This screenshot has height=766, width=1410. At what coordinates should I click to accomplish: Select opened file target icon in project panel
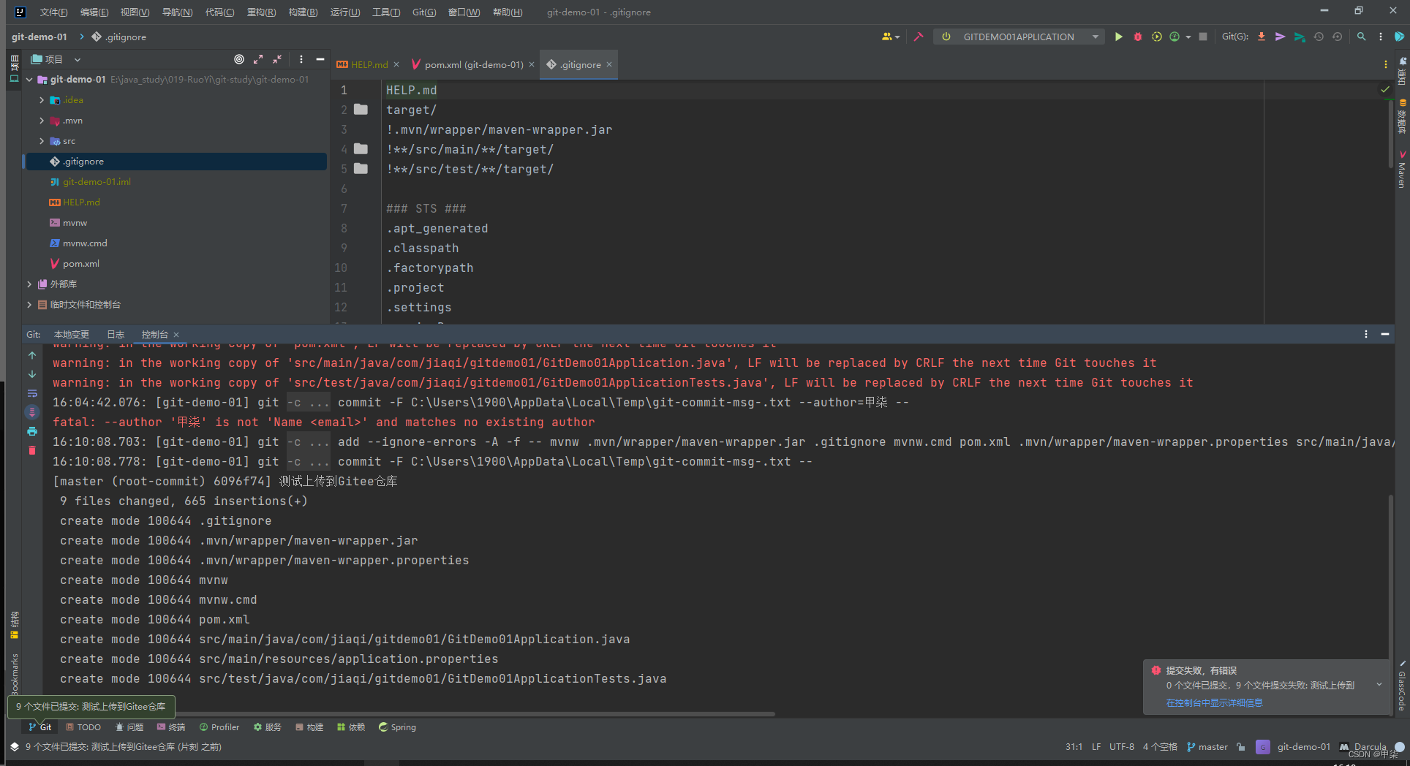[239, 59]
